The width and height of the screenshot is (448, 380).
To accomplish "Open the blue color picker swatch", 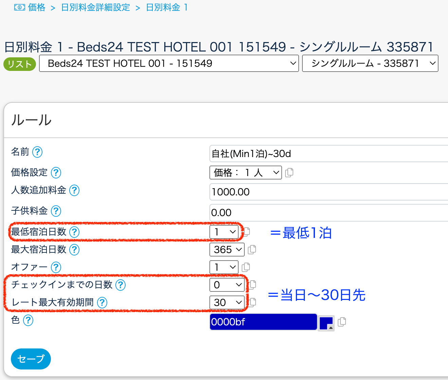I will [x=326, y=323].
